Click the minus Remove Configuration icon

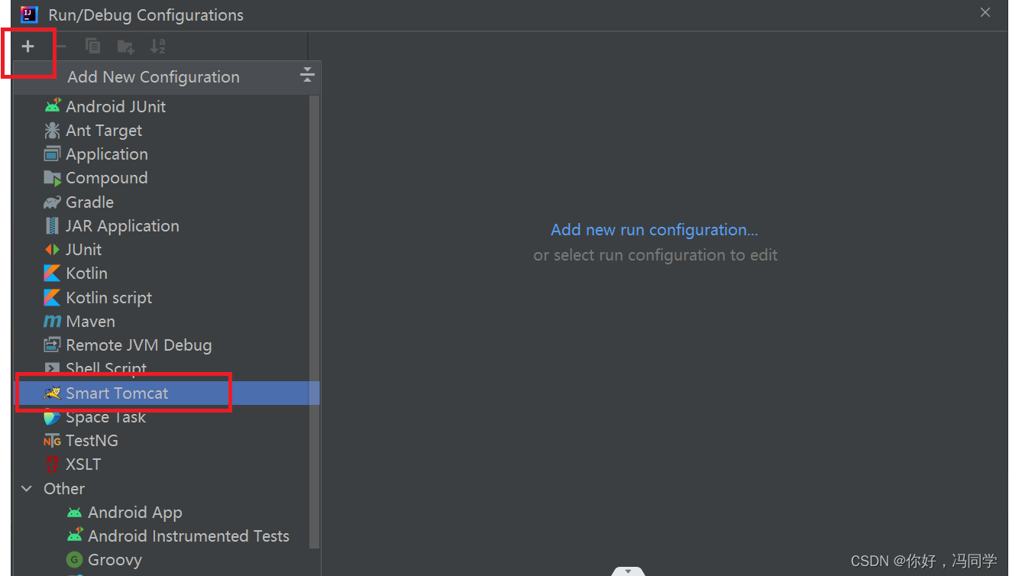coord(61,47)
